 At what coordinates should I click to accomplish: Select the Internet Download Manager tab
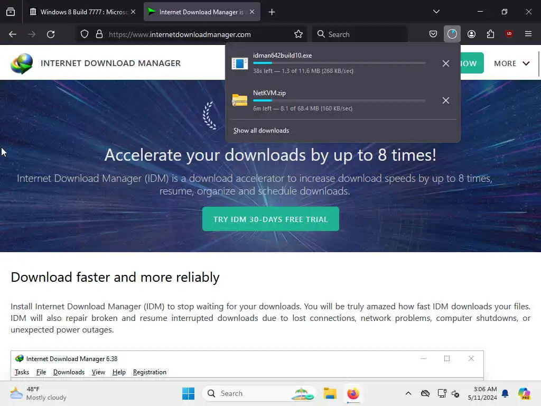(x=202, y=12)
